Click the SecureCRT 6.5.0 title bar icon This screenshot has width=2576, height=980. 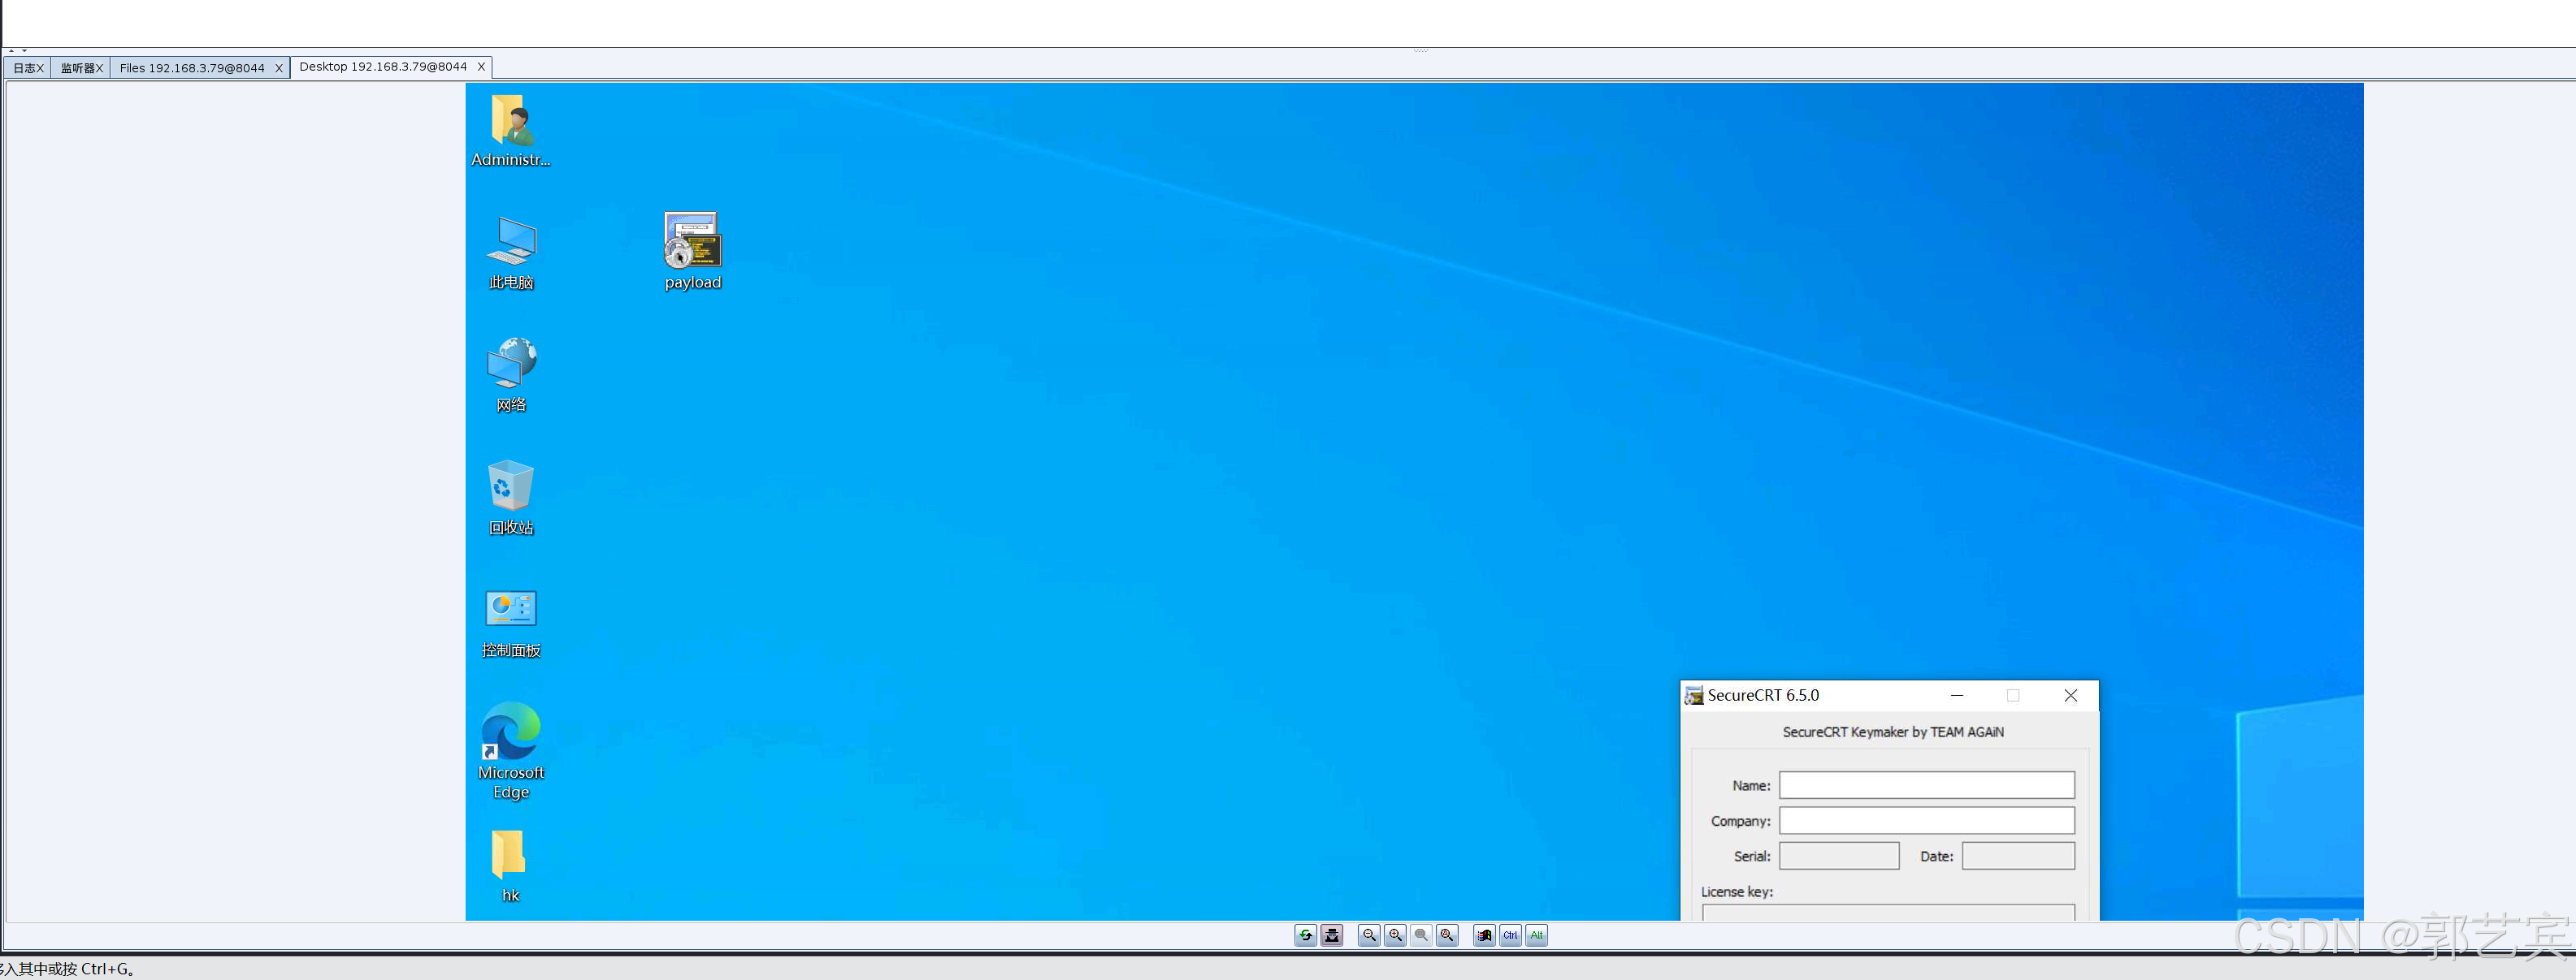1693,695
